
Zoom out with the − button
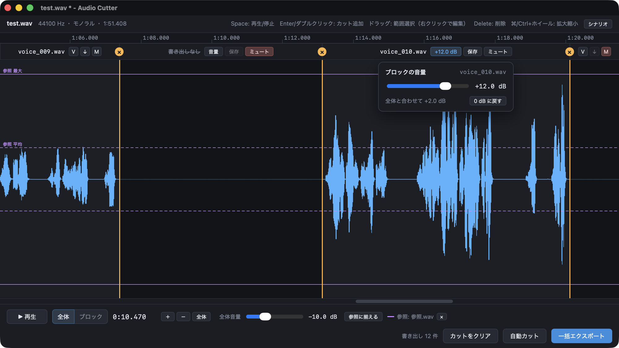183,317
